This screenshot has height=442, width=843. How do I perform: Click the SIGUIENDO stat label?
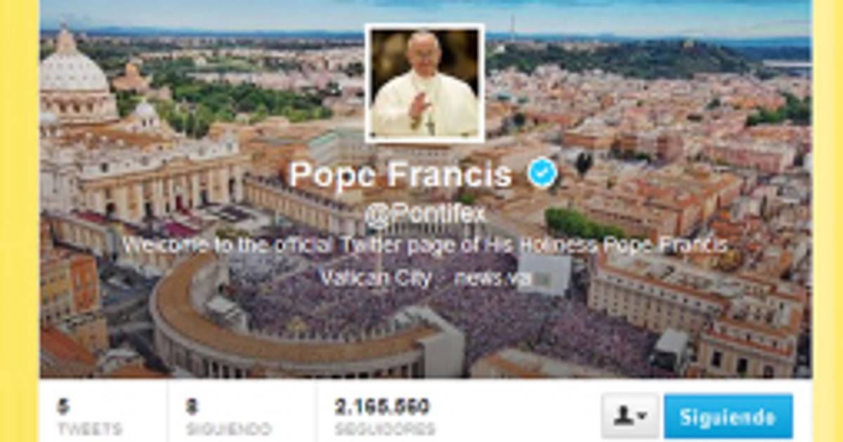click(x=228, y=429)
